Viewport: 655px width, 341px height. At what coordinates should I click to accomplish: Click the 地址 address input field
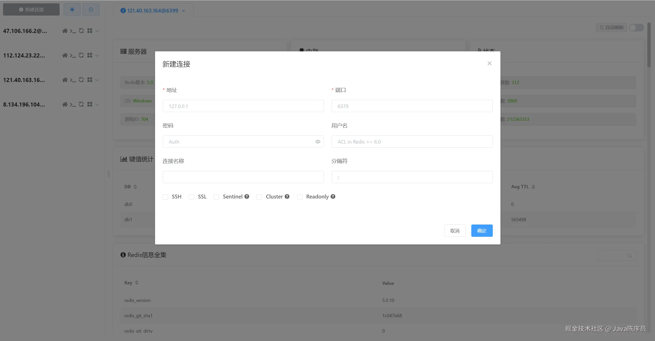[243, 106]
